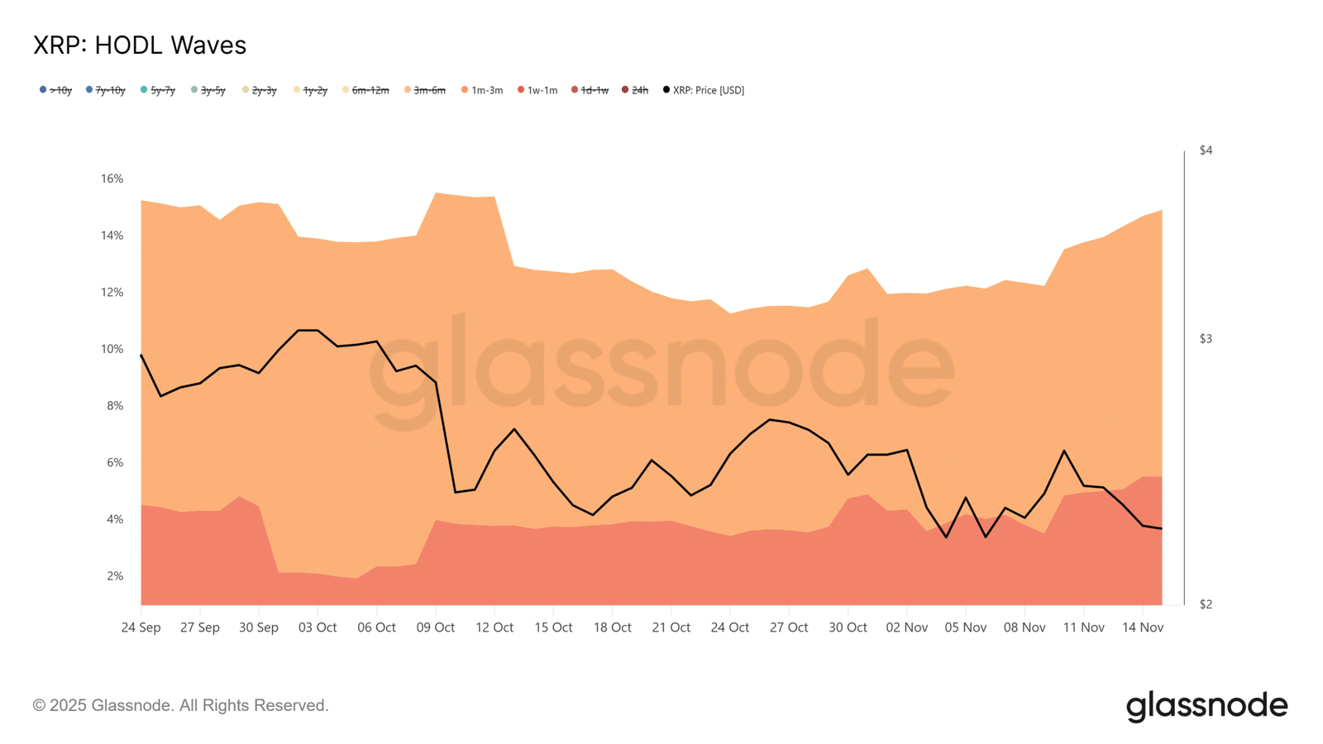Enable the 3y-5y legend entry
The image size is (1323, 744).
pyautogui.click(x=208, y=90)
